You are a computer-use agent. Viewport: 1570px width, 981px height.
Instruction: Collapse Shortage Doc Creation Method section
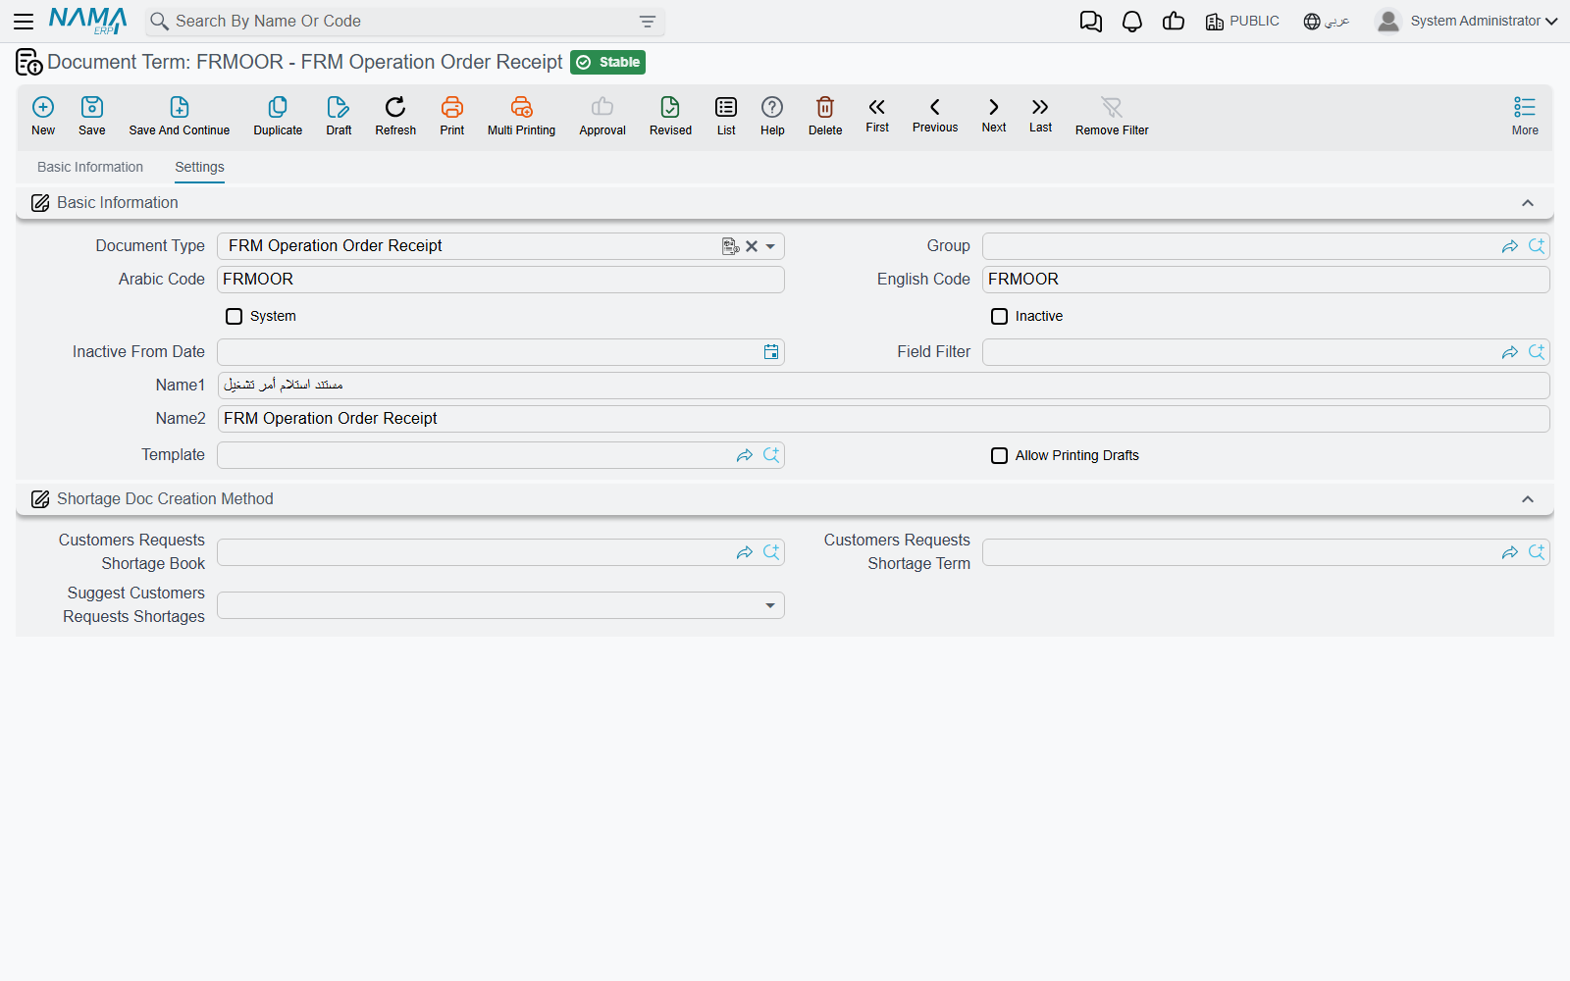coord(1528,499)
